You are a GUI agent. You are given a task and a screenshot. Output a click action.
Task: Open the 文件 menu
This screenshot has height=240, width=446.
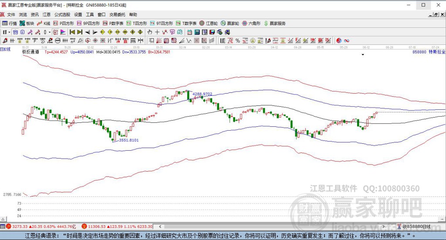[x=11, y=14]
